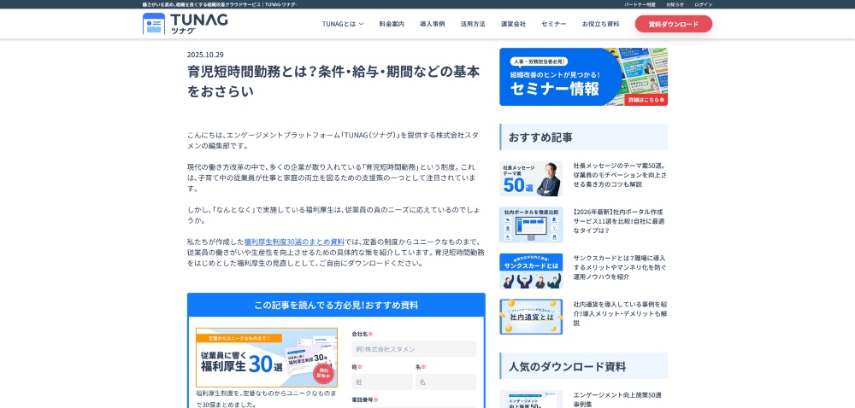Open the お知らせ top link
The width and height of the screenshot is (855, 408).
click(x=675, y=4)
